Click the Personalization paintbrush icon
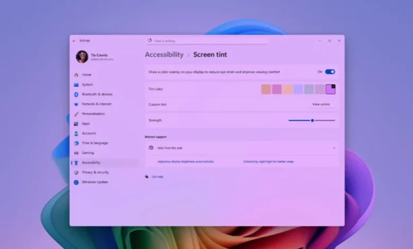413x249 pixels. tap(76, 114)
